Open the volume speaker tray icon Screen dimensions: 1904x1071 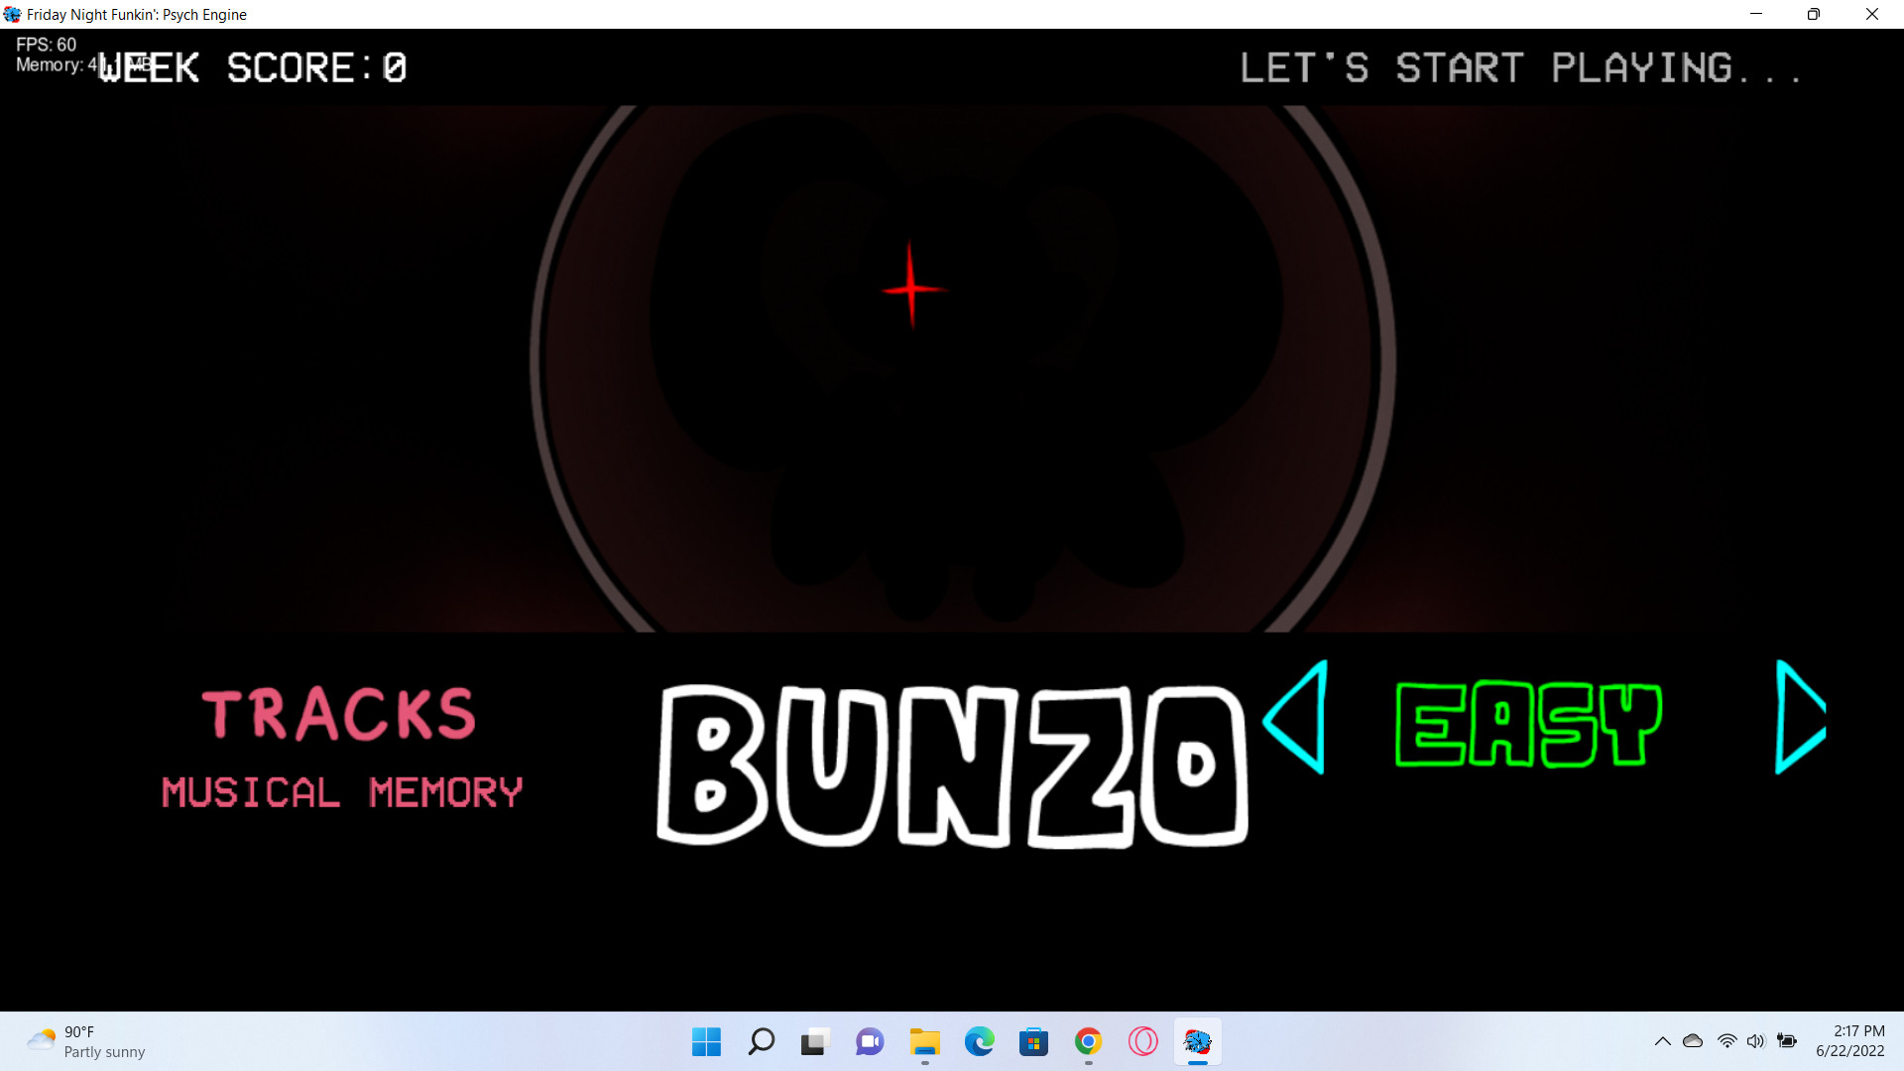click(x=1755, y=1041)
